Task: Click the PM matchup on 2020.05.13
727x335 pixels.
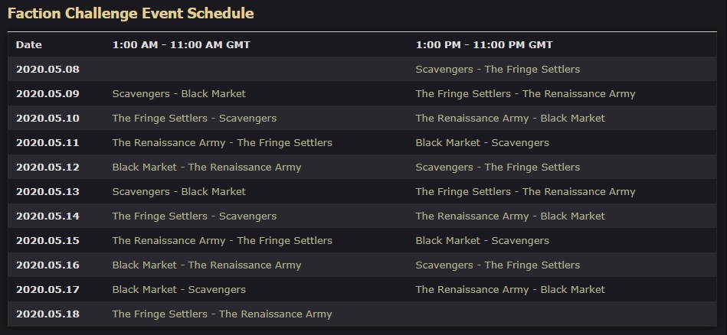Action: point(526,192)
